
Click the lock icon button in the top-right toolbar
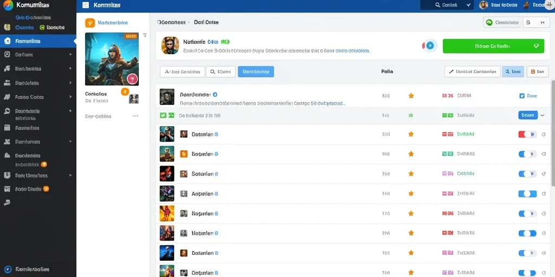pyautogui.click(x=528, y=22)
